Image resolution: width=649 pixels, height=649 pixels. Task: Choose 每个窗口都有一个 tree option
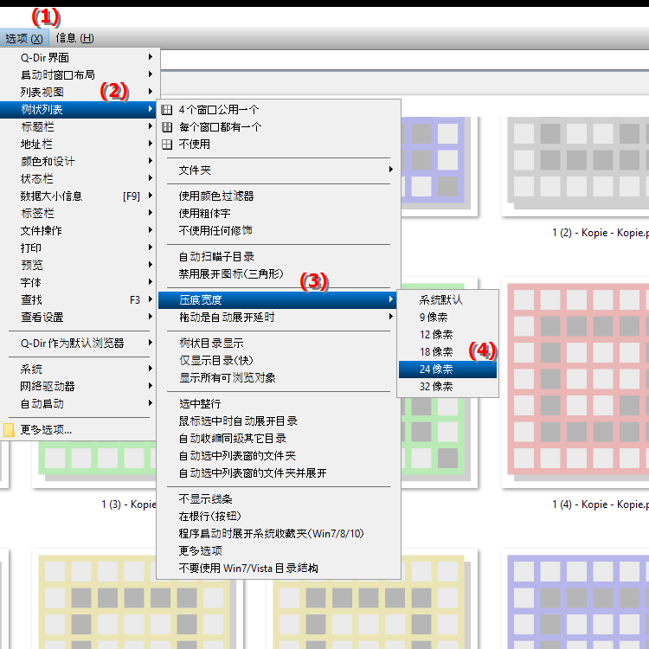click(278, 127)
